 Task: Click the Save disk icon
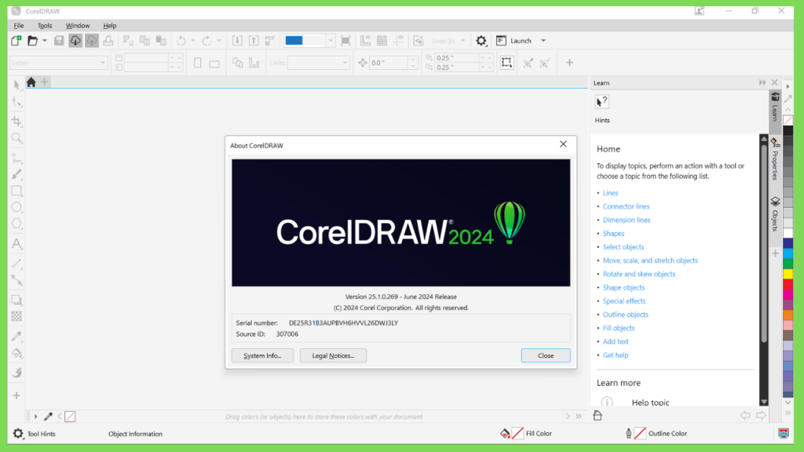pos(59,41)
